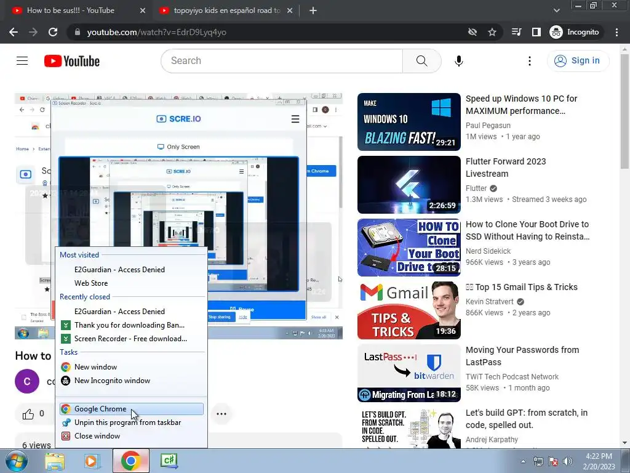The width and height of the screenshot is (630, 473).
Task: Open the purple C channel avatar
Action: click(x=27, y=381)
